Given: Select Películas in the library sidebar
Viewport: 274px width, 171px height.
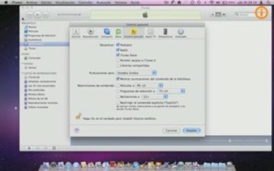Looking at the screenshot, I should pyautogui.click(x=31, y=31).
